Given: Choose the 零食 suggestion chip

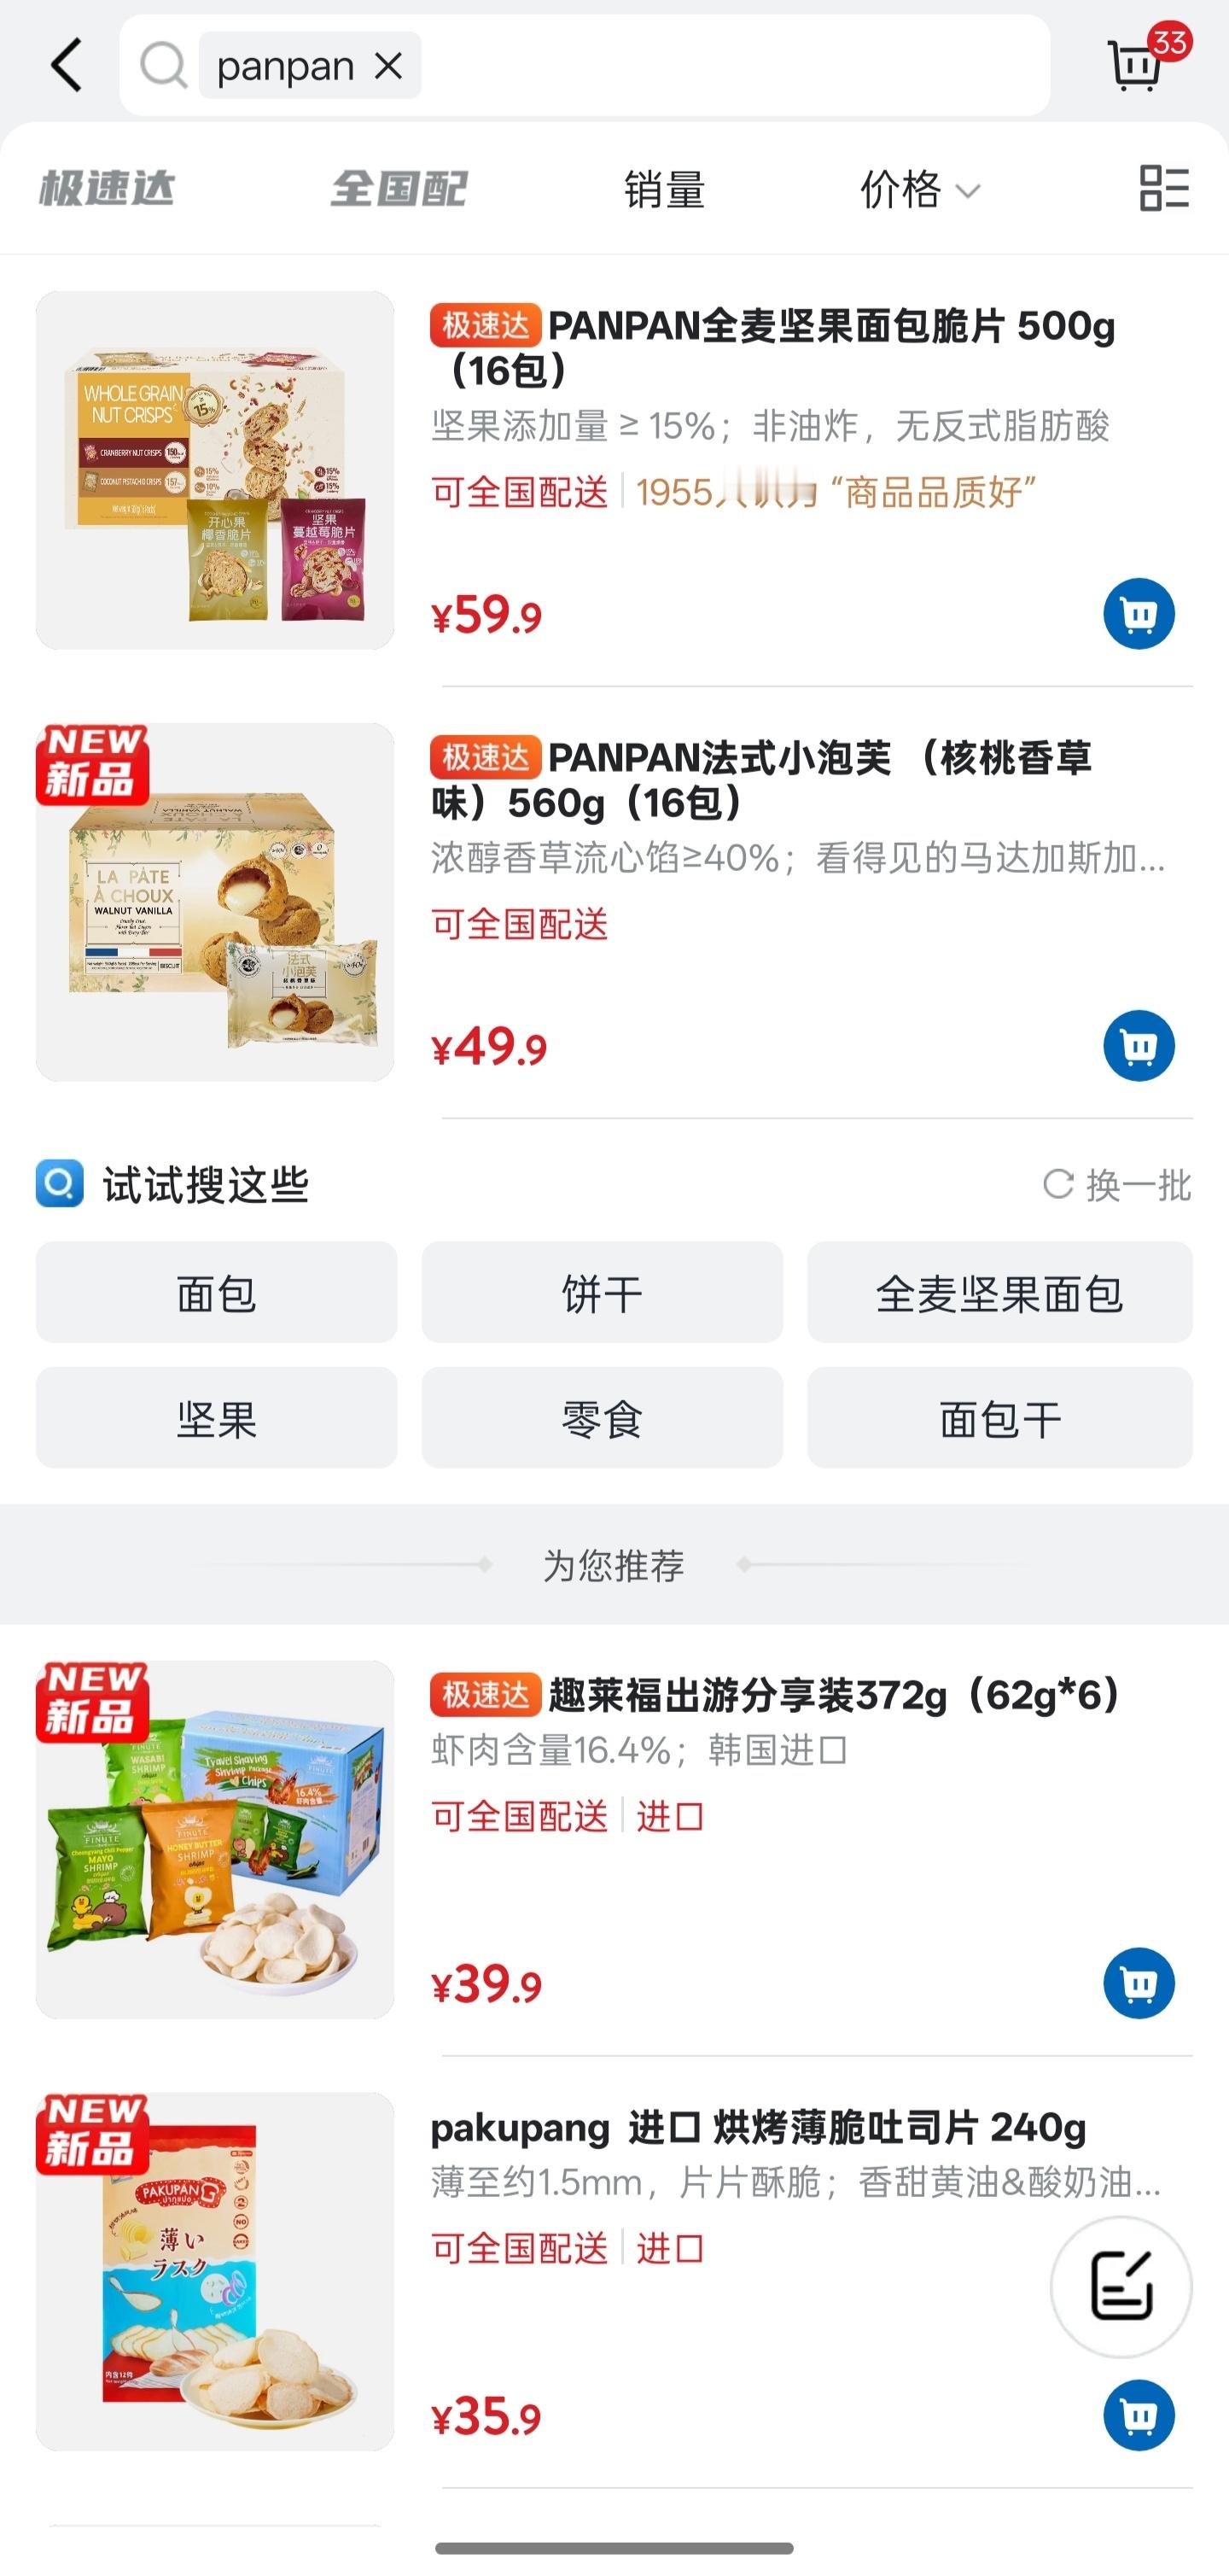Looking at the screenshot, I should [602, 1418].
